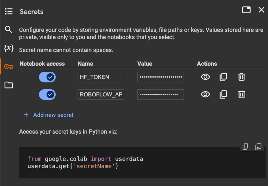Pop out the Secrets panel to tab
The image size is (268, 186).
[x=246, y=10]
